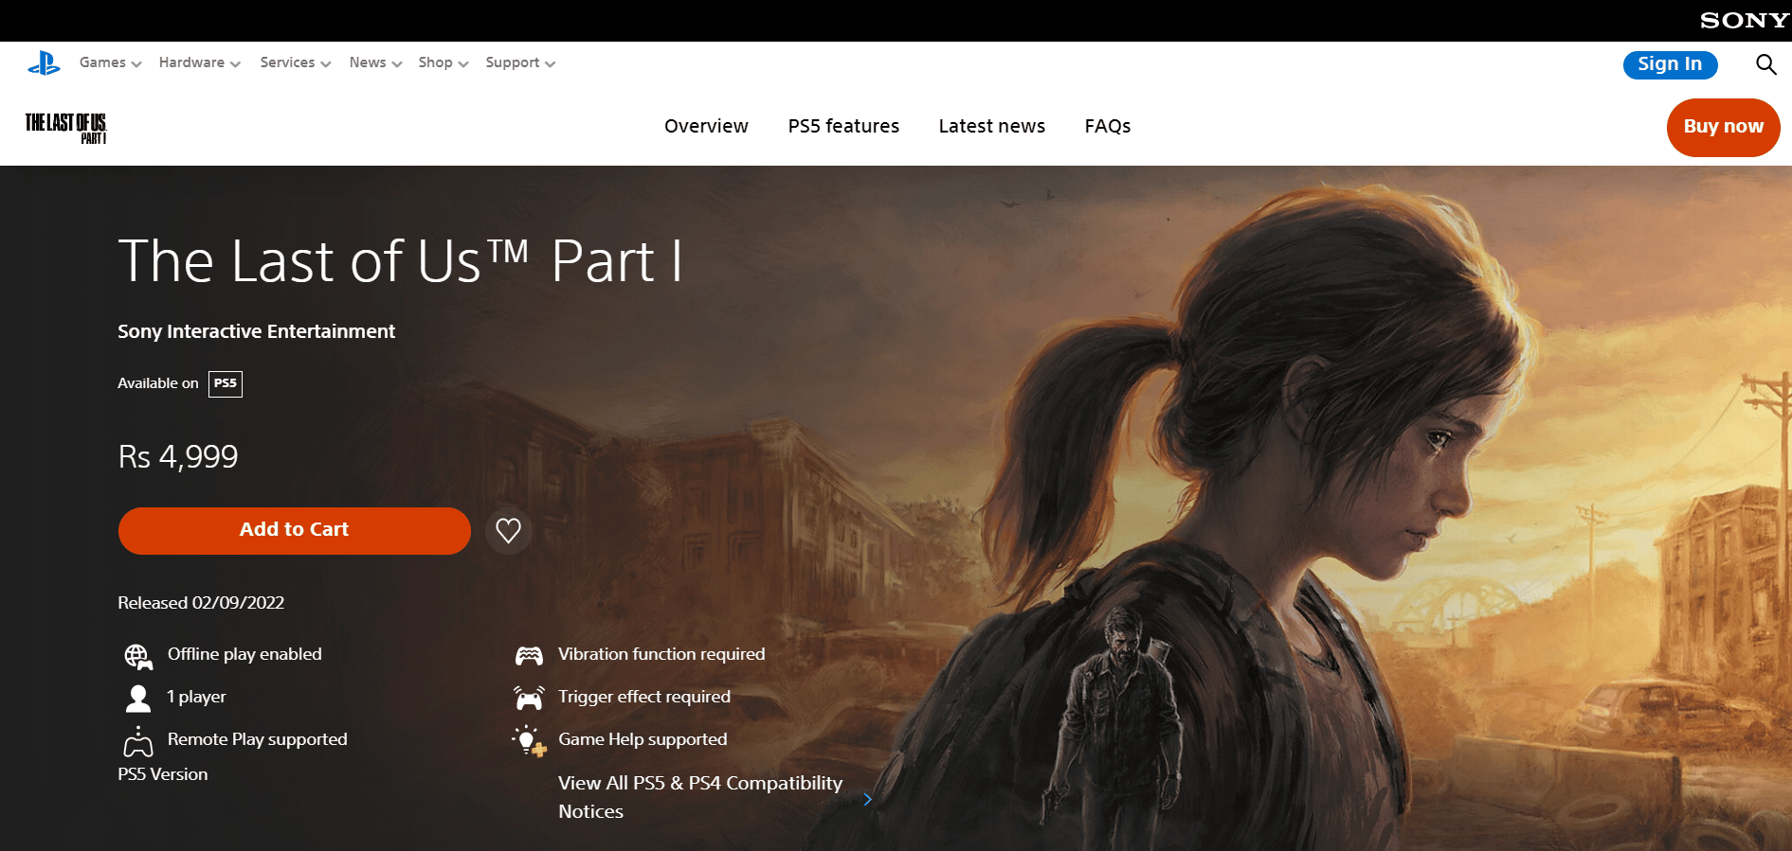Switch to PS5 features section
This screenshot has width=1792, height=851.
coord(843,126)
